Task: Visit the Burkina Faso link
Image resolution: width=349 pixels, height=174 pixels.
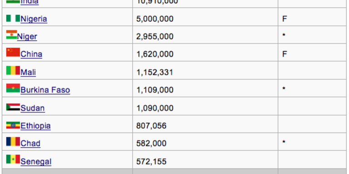Action: tap(45, 90)
